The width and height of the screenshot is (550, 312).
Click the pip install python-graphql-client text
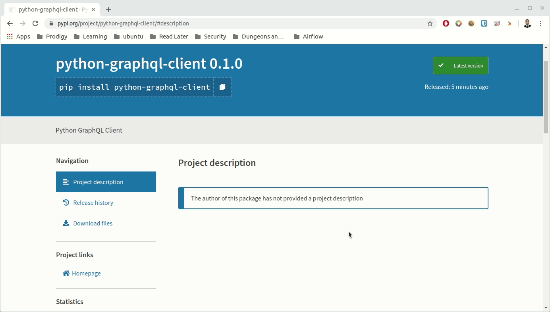(135, 87)
